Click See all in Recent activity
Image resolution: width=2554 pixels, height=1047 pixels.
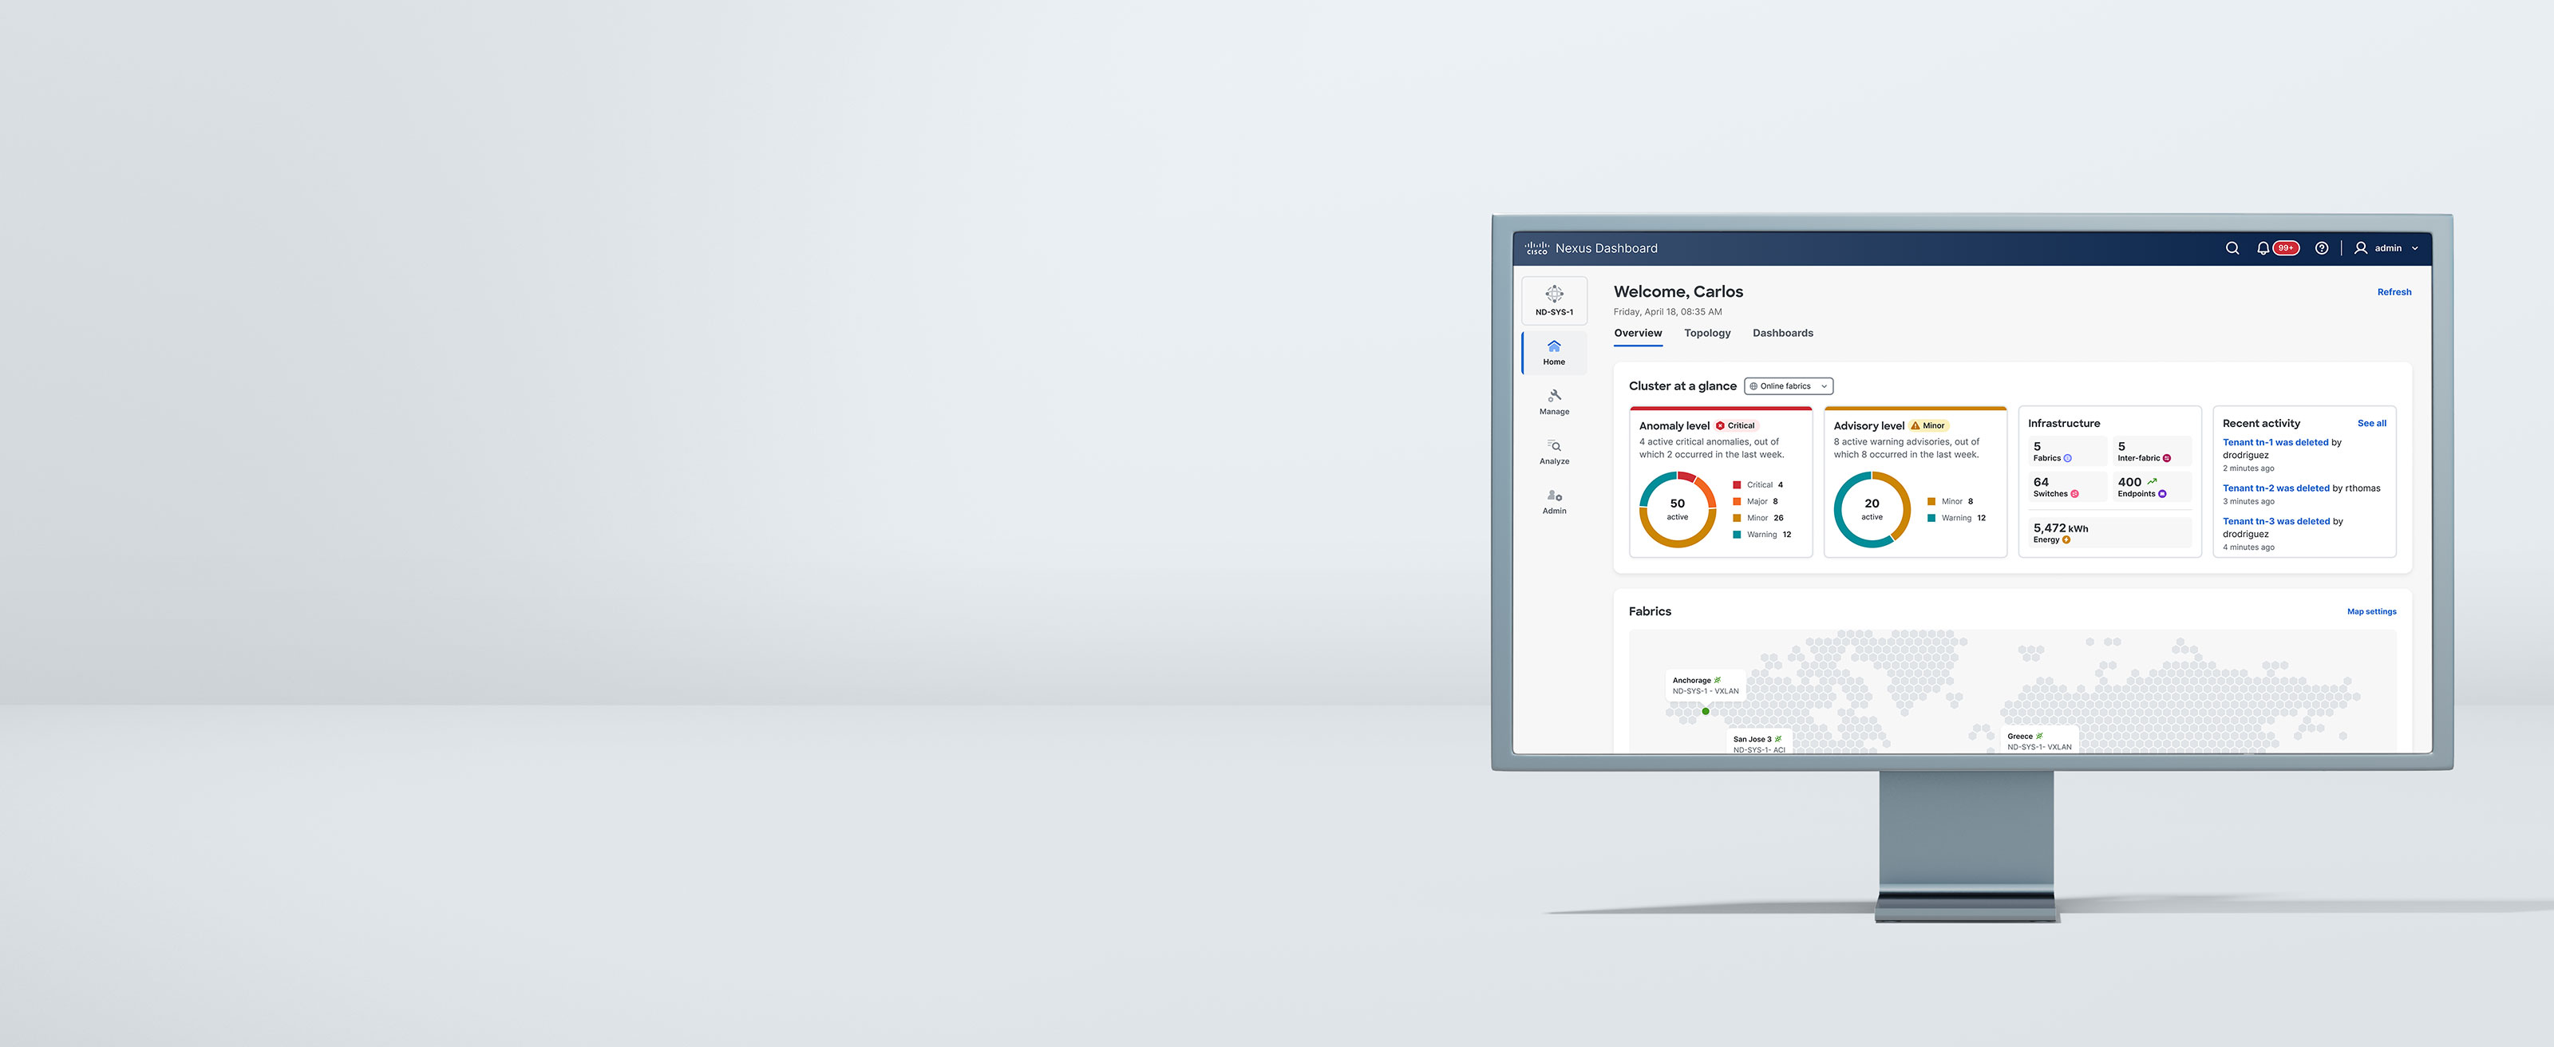click(x=2370, y=424)
